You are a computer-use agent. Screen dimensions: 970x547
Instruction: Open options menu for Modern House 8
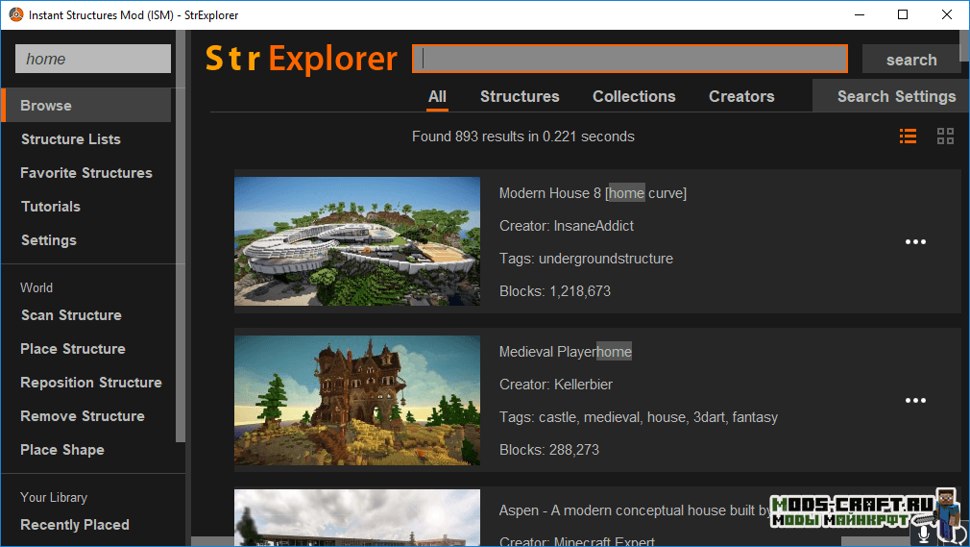(x=915, y=242)
